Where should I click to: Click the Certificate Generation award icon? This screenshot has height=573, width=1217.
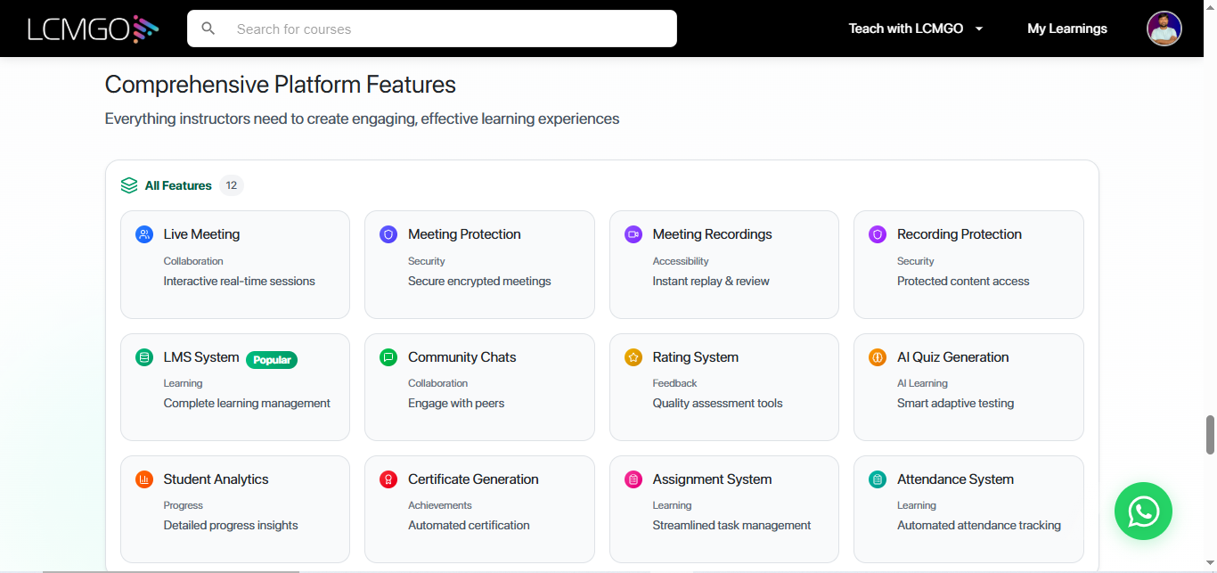388,479
